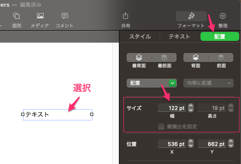Send object to 最背面 icon

pos(139,58)
